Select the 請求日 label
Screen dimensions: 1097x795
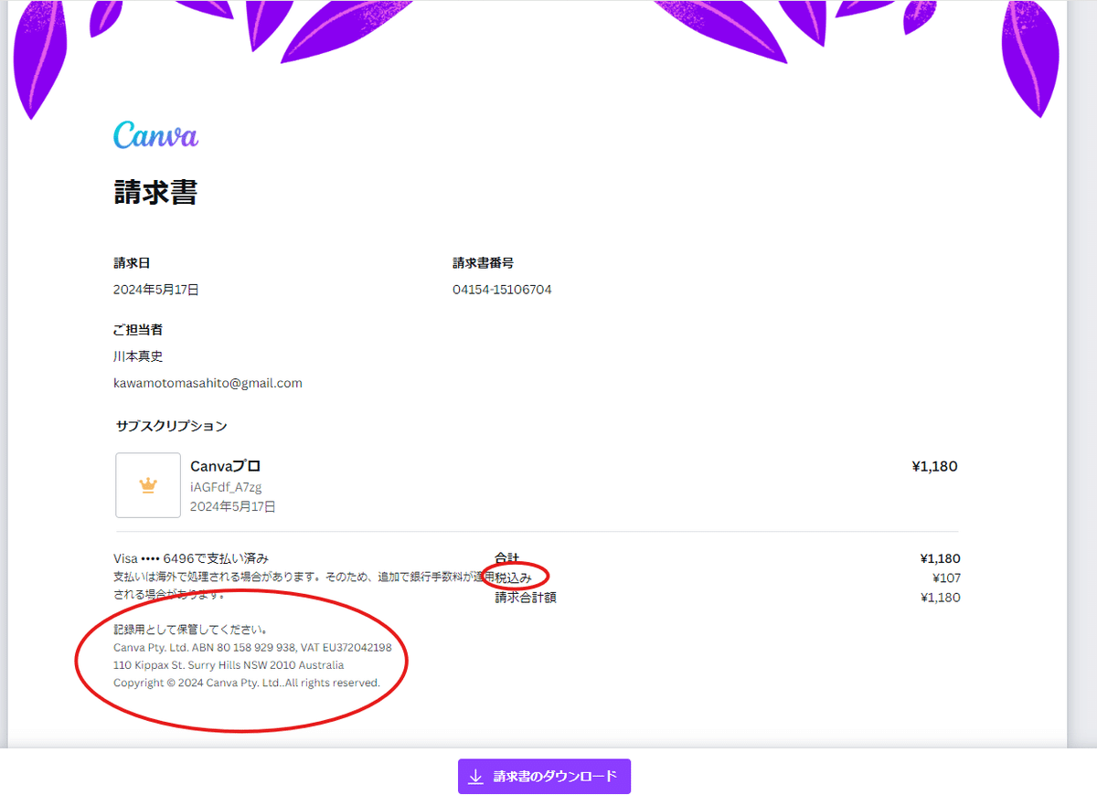(x=132, y=263)
